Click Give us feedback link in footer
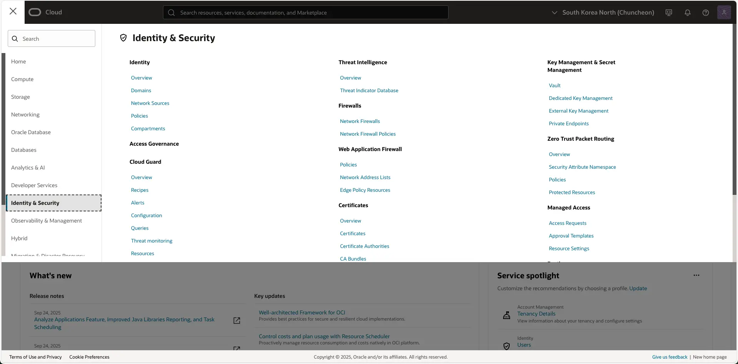738x364 pixels. (670, 357)
